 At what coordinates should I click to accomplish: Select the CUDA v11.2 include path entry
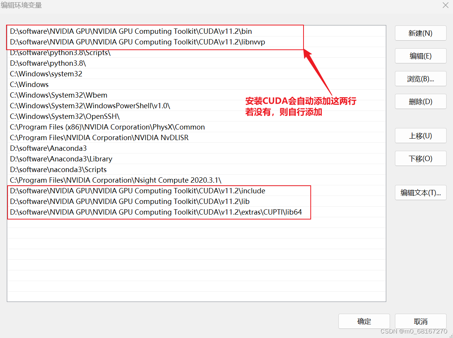tap(137, 191)
